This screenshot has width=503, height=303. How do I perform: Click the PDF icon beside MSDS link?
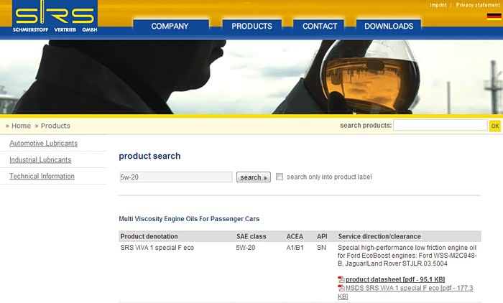341,288
